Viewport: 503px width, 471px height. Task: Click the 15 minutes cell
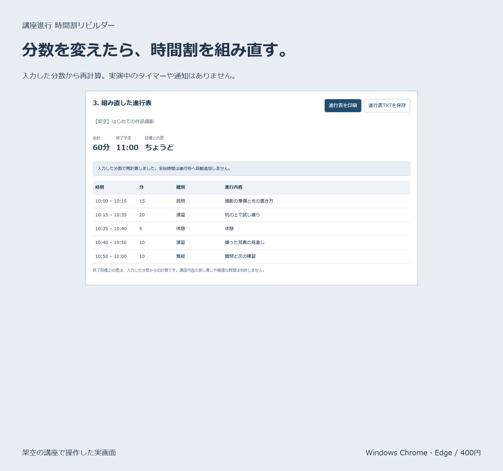click(x=142, y=201)
